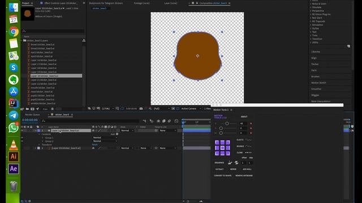Viewport: 362px width, 203px height.
Task: Expand the Transform property group
Action: (39, 145)
